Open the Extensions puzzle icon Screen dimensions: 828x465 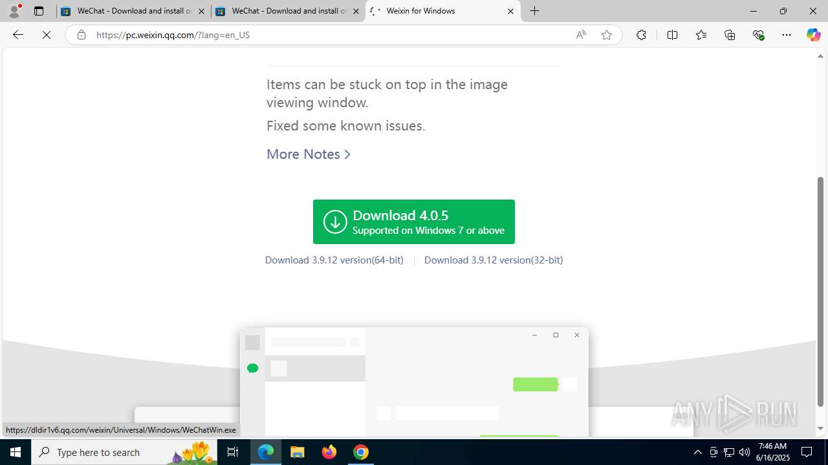pyautogui.click(x=641, y=35)
